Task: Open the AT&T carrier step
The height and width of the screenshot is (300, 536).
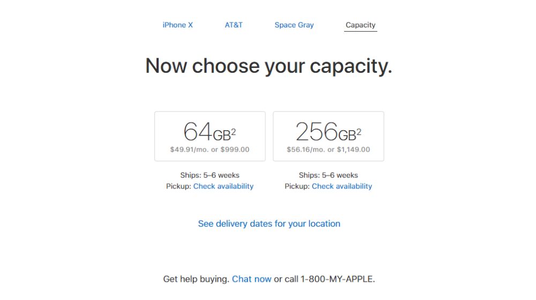Action: tap(234, 25)
